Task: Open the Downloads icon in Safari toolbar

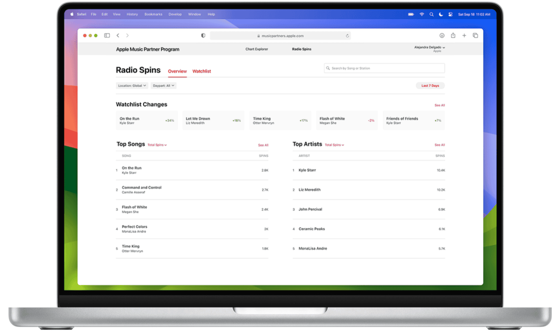Action: coord(442,36)
